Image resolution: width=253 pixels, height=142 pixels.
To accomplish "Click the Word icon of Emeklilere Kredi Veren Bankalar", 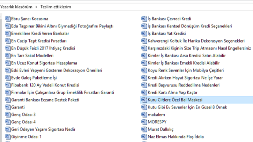I will coord(8,33).
